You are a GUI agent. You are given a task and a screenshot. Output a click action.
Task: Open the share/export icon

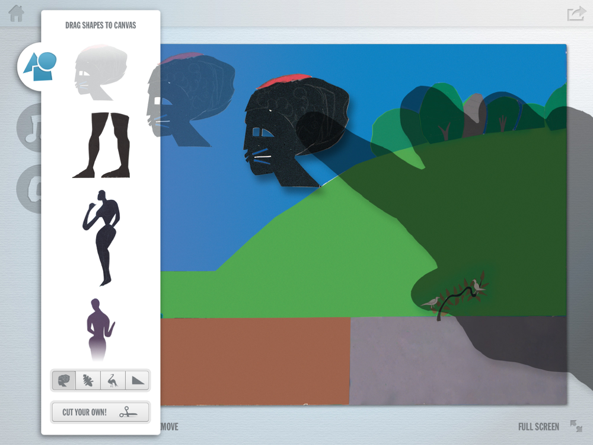(576, 13)
